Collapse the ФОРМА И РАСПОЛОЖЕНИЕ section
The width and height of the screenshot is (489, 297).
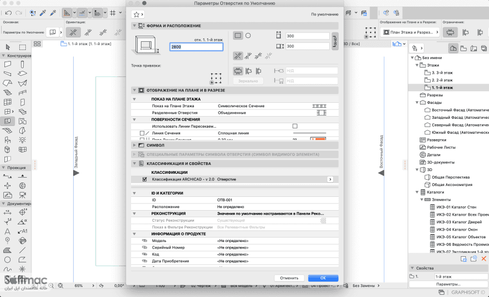coord(134,26)
